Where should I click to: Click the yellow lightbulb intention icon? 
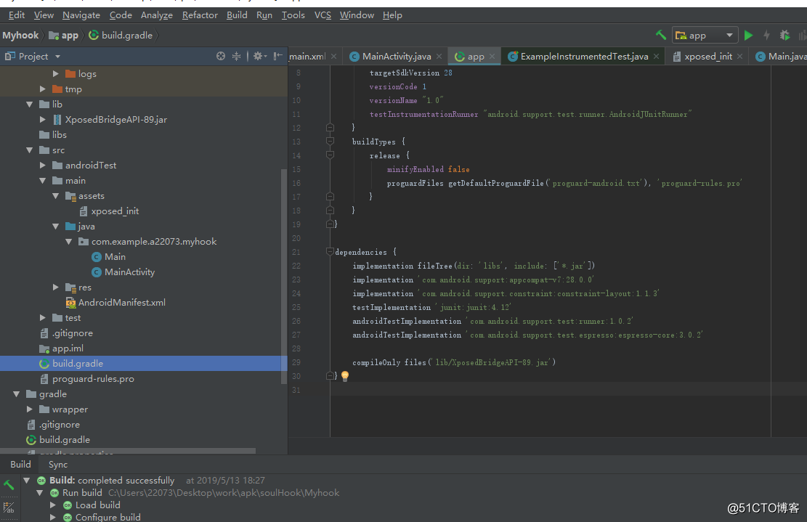click(x=345, y=376)
